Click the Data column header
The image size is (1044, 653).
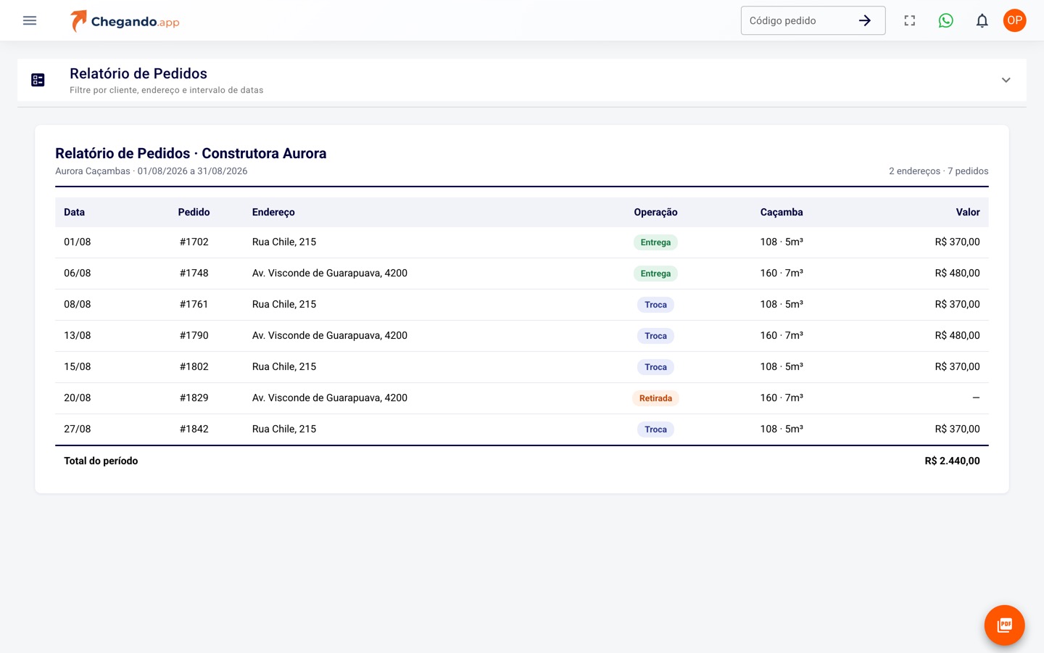(x=74, y=212)
